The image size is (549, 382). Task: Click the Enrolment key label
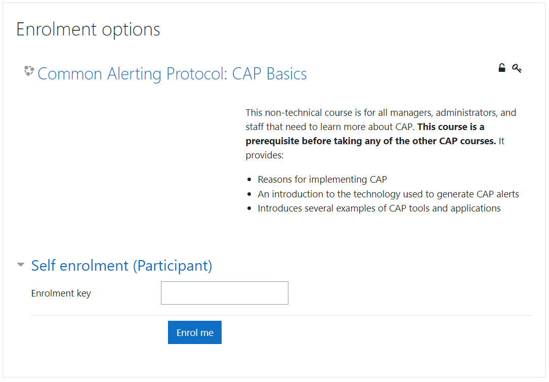coord(61,292)
